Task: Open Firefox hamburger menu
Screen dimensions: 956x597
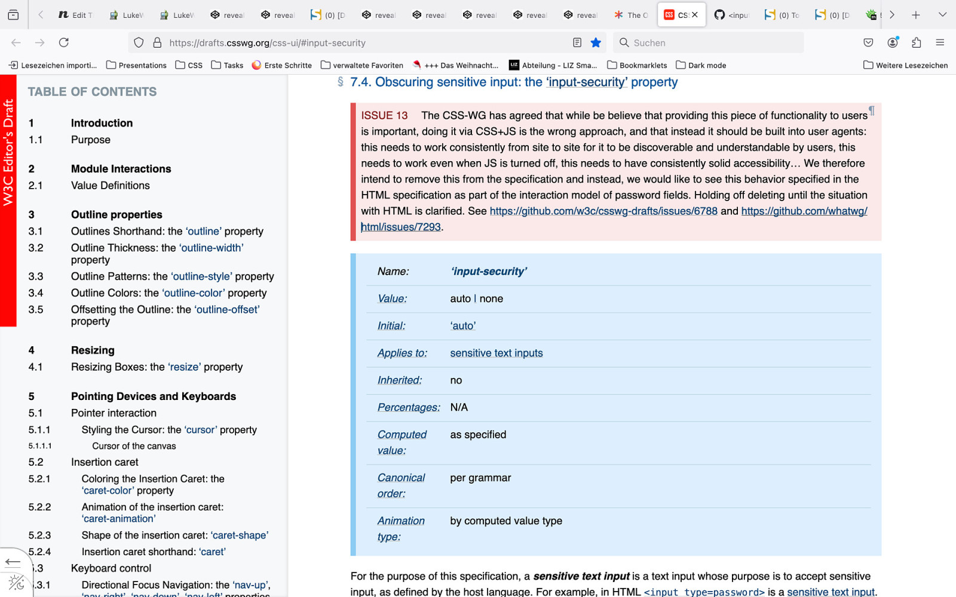Action: [940, 42]
